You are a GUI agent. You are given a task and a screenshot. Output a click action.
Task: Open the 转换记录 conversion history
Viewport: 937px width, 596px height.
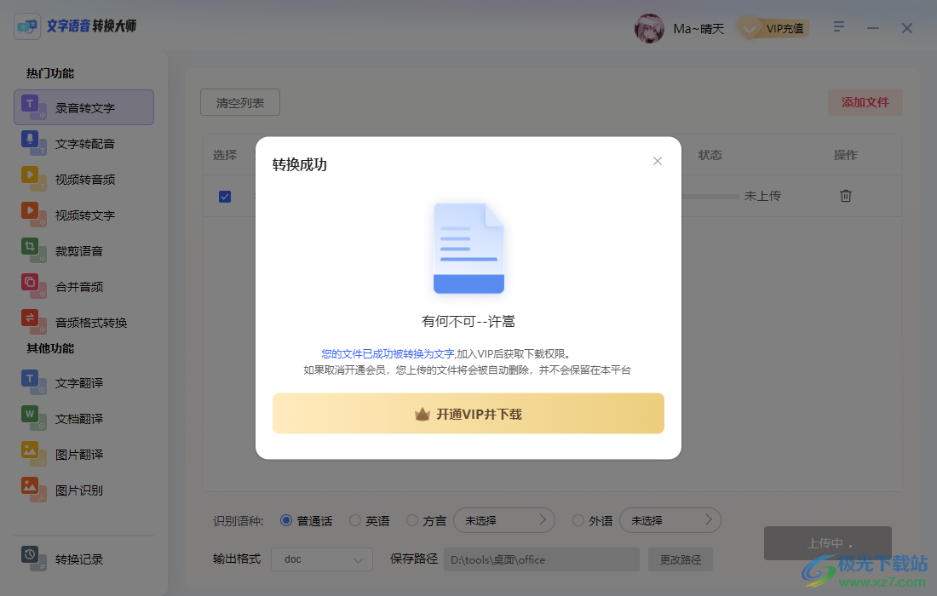(x=83, y=559)
